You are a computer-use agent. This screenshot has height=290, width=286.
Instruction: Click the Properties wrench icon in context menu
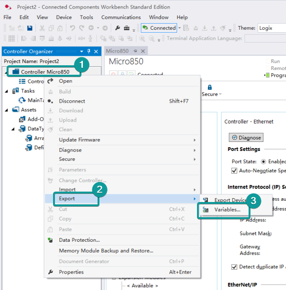click(51, 272)
